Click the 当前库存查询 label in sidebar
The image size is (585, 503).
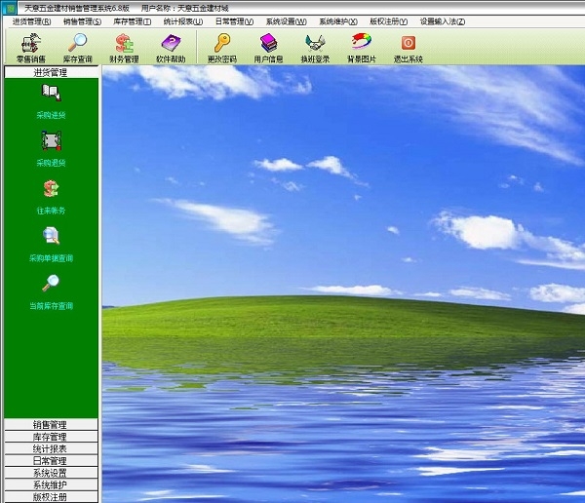coord(51,306)
